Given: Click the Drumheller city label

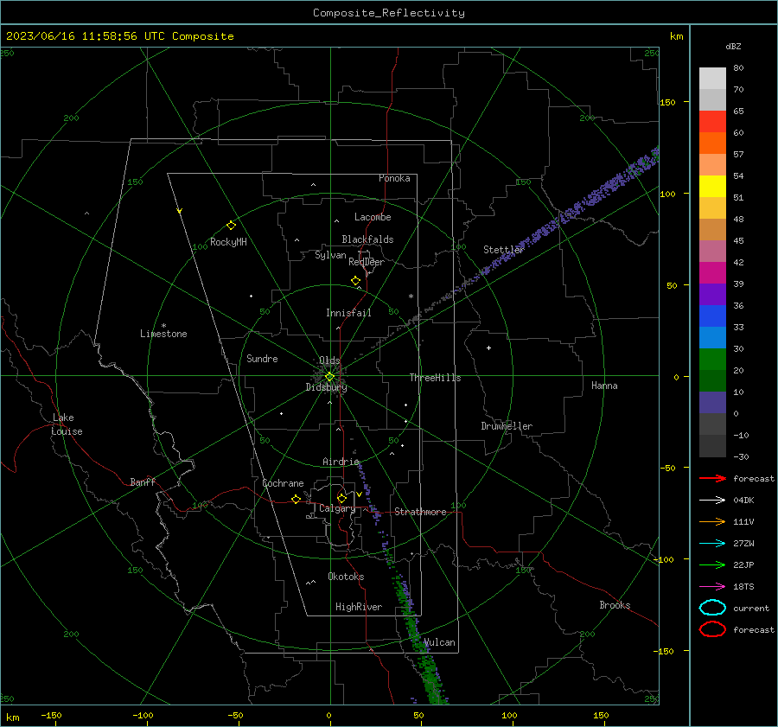Looking at the screenshot, I should [507, 426].
